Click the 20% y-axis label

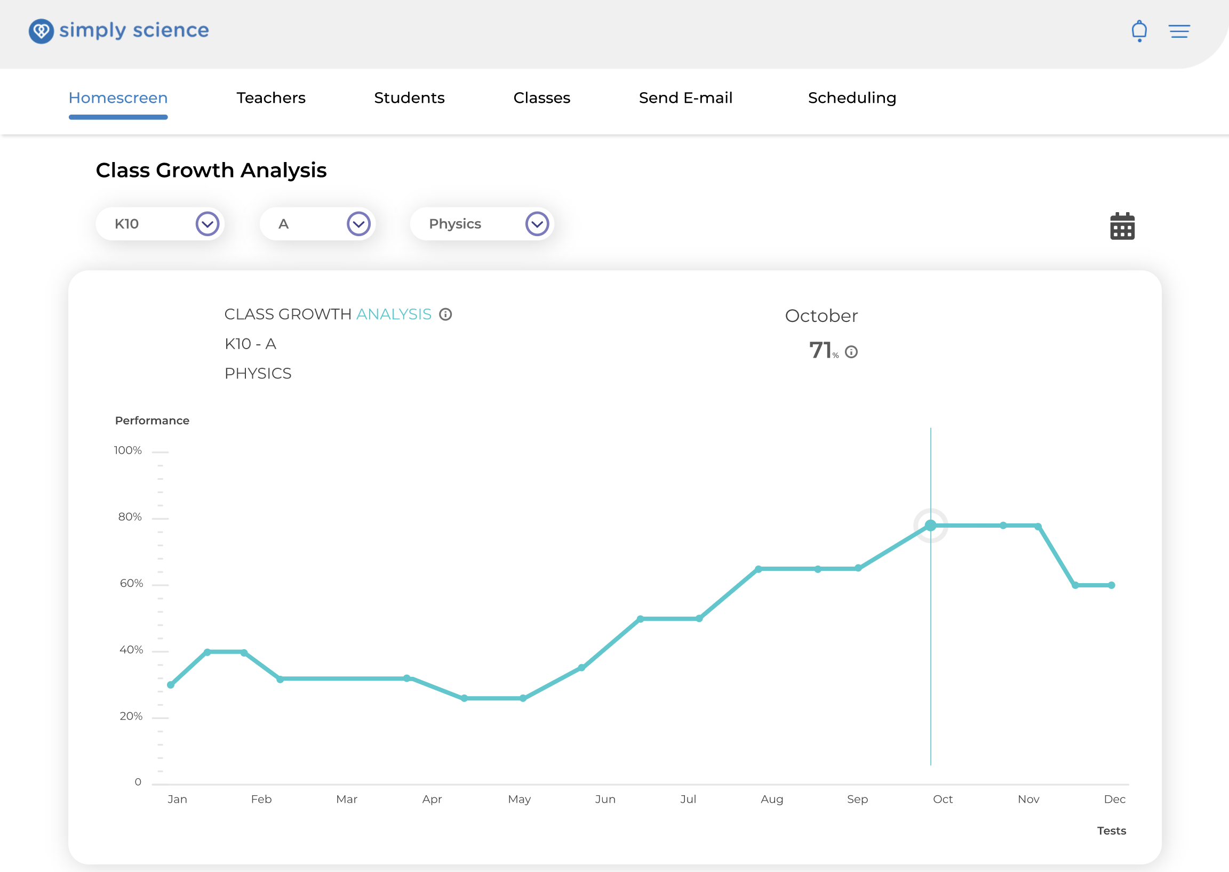pyautogui.click(x=131, y=717)
